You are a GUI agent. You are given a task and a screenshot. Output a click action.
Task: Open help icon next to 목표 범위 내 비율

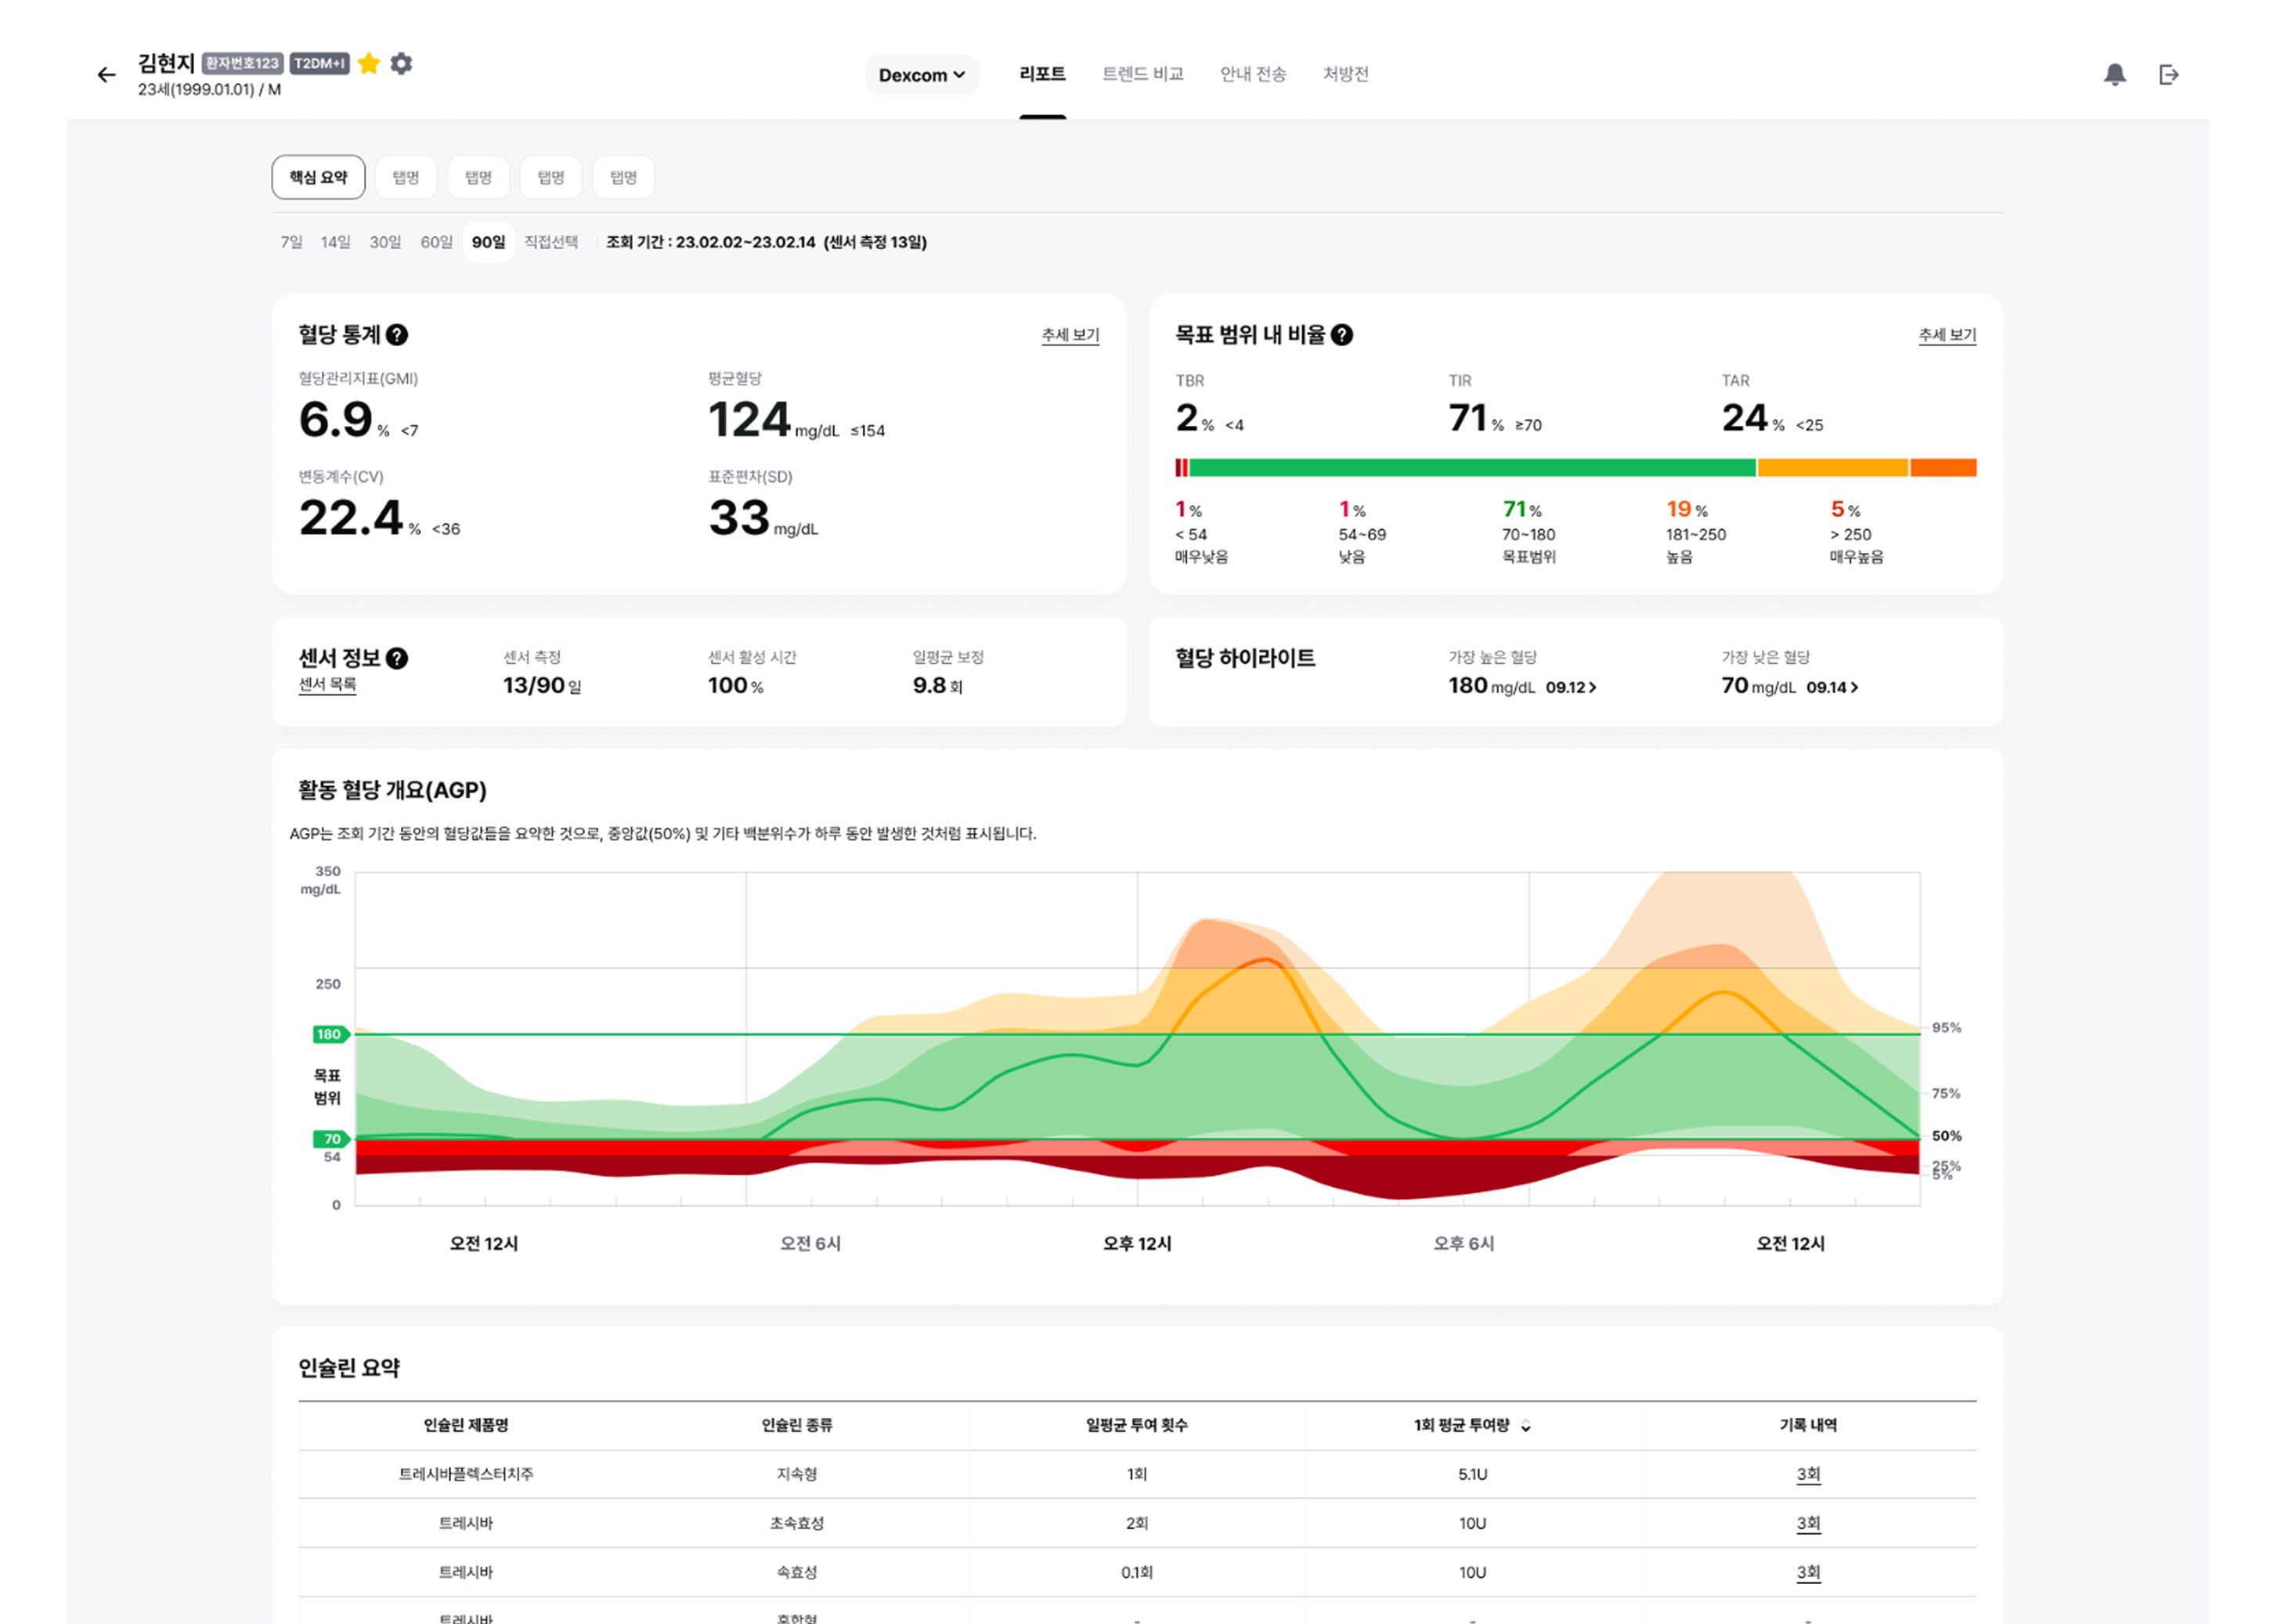coord(1342,335)
